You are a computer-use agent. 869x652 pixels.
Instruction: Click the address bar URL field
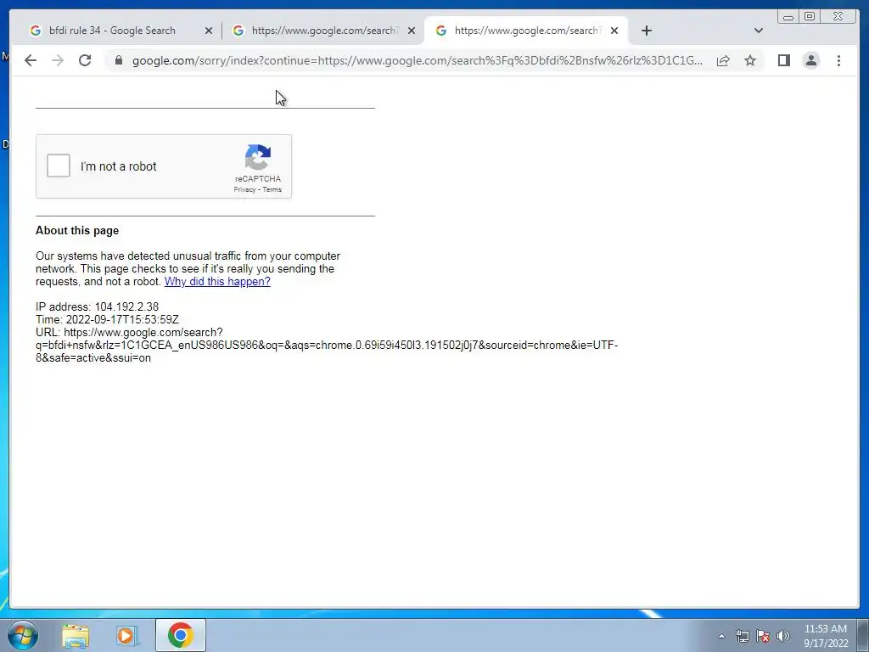pos(418,60)
